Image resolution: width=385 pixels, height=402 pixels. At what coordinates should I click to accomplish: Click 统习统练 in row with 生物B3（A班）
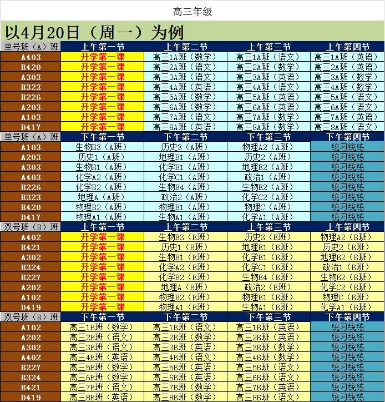(x=347, y=147)
